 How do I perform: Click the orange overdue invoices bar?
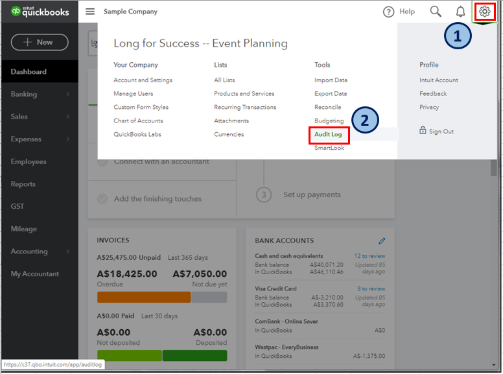tap(143, 297)
